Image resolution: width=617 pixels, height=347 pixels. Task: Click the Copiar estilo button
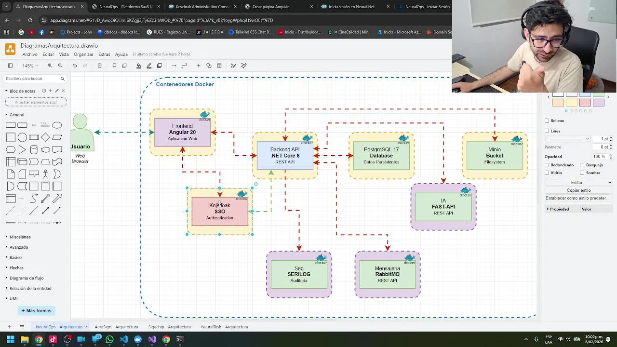pyautogui.click(x=579, y=190)
